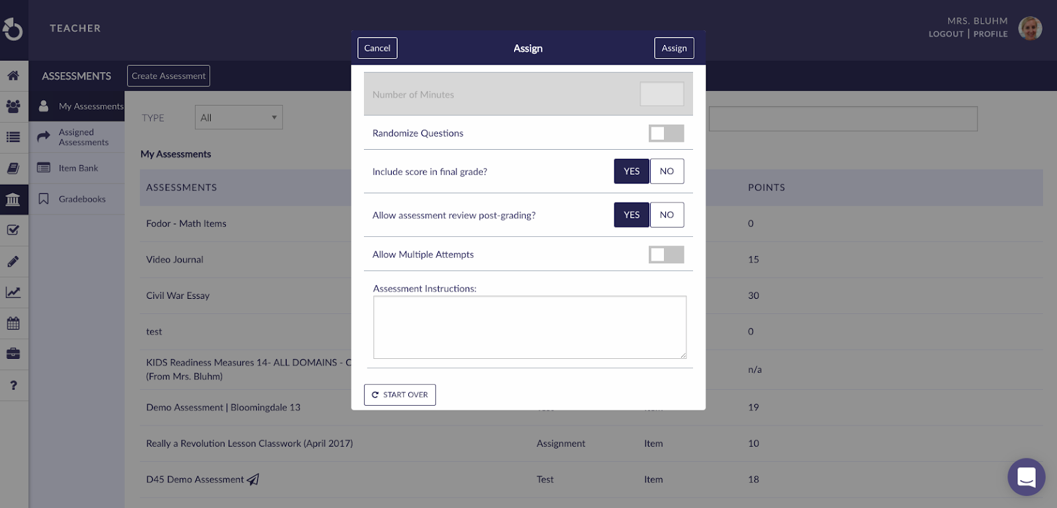Open the calendar icon in sidebar
1057x508 pixels.
point(13,323)
